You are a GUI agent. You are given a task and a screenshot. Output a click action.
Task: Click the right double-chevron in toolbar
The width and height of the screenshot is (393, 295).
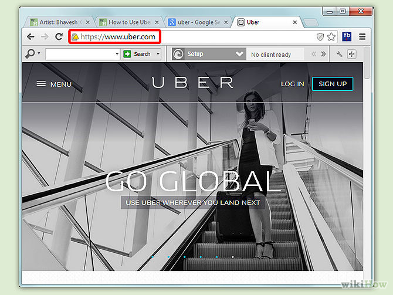click(324, 54)
